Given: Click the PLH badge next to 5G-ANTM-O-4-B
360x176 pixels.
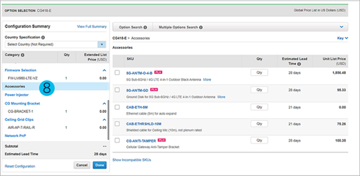Looking at the screenshot, I should 158,72.
